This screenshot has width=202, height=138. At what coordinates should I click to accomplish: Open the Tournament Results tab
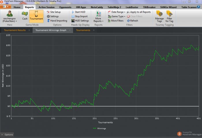[15, 30]
